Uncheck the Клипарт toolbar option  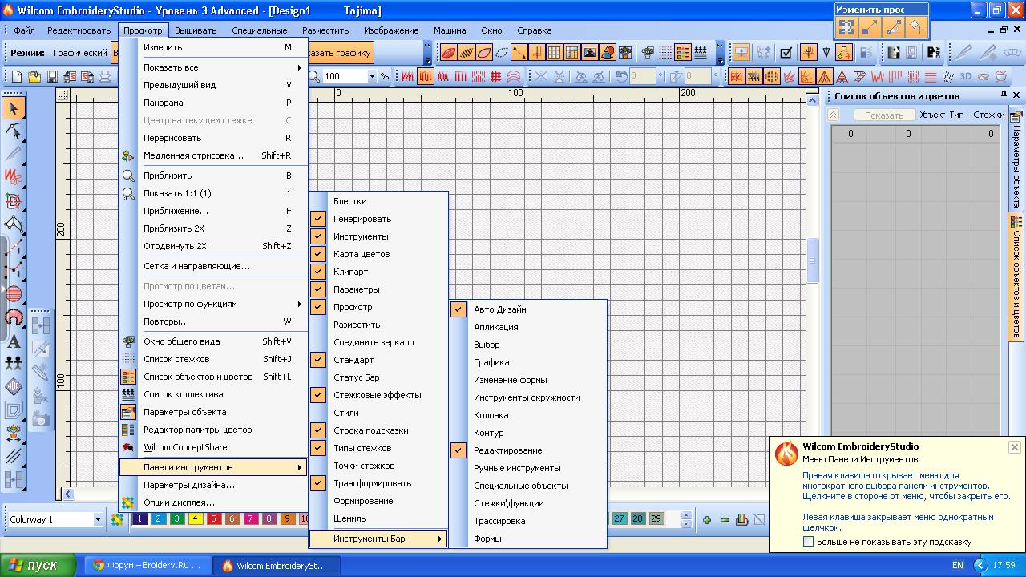[318, 272]
